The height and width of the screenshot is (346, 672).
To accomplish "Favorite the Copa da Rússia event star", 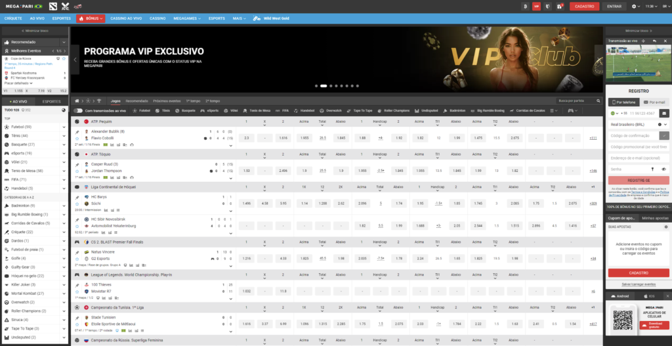I will tap(64, 58).
